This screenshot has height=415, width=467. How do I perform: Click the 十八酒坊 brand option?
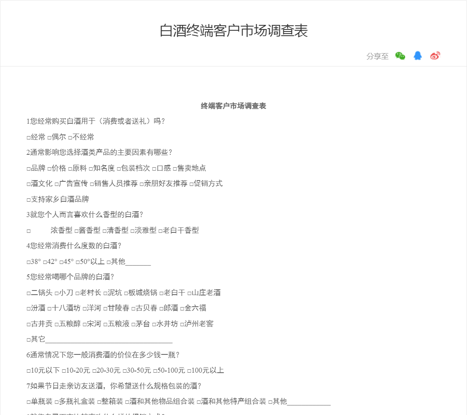coord(64,308)
